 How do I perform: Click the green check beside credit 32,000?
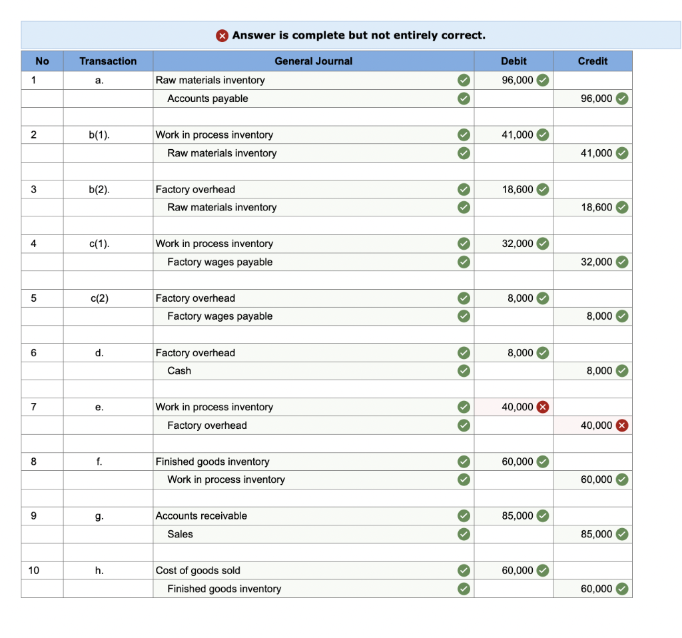click(x=622, y=262)
